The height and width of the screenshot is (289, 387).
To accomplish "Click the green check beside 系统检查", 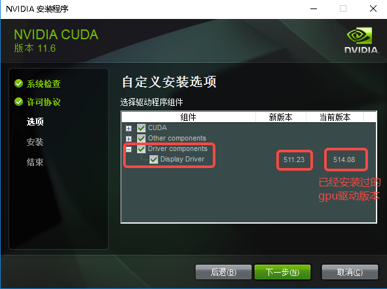I will 19,84.
